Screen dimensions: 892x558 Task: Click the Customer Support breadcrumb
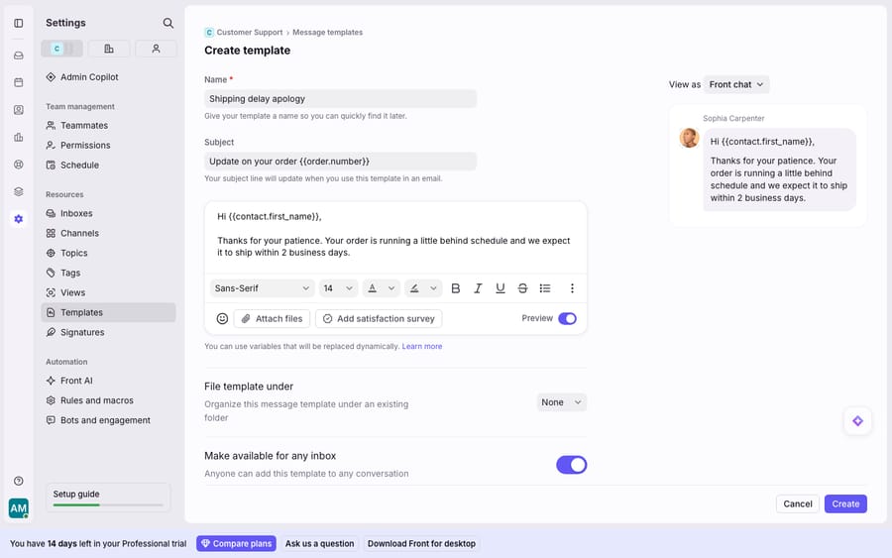[249, 33]
